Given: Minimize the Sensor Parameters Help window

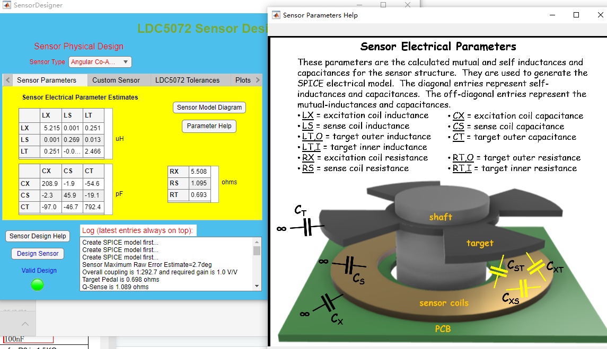Looking at the screenshot, I should click(x=552, y=15).
